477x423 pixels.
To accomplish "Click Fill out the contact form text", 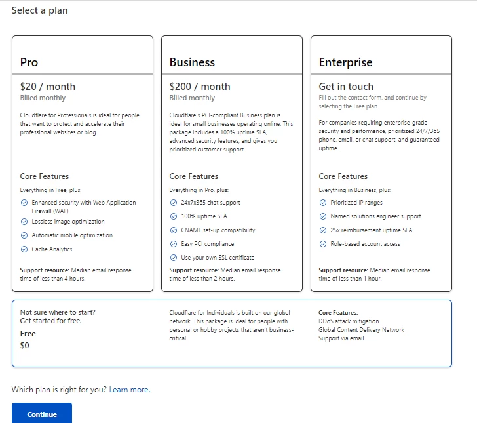I will click(x=373, y=102).
